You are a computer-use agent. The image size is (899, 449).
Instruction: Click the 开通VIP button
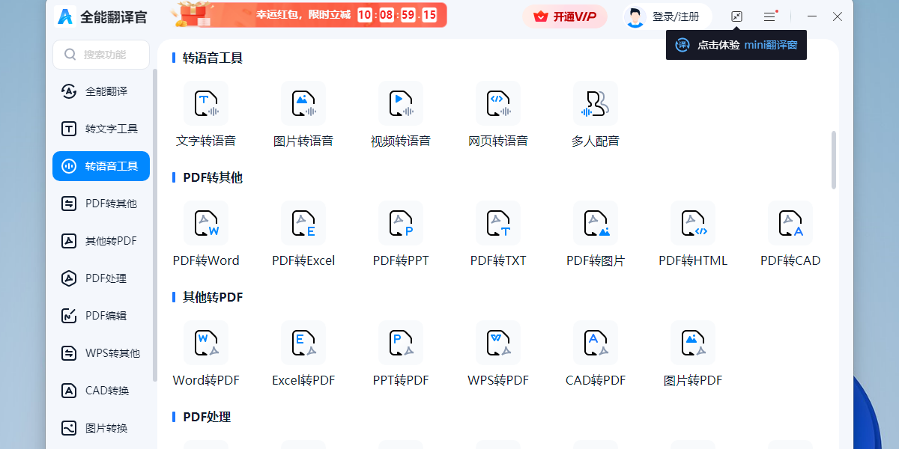pos(565,16)
